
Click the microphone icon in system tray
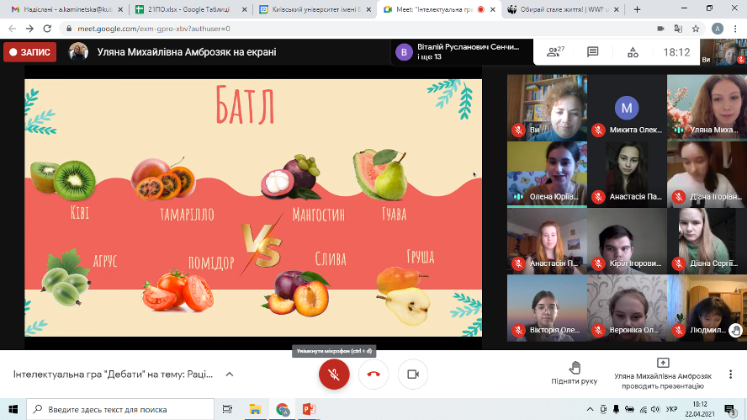click(x=616, y=409)
